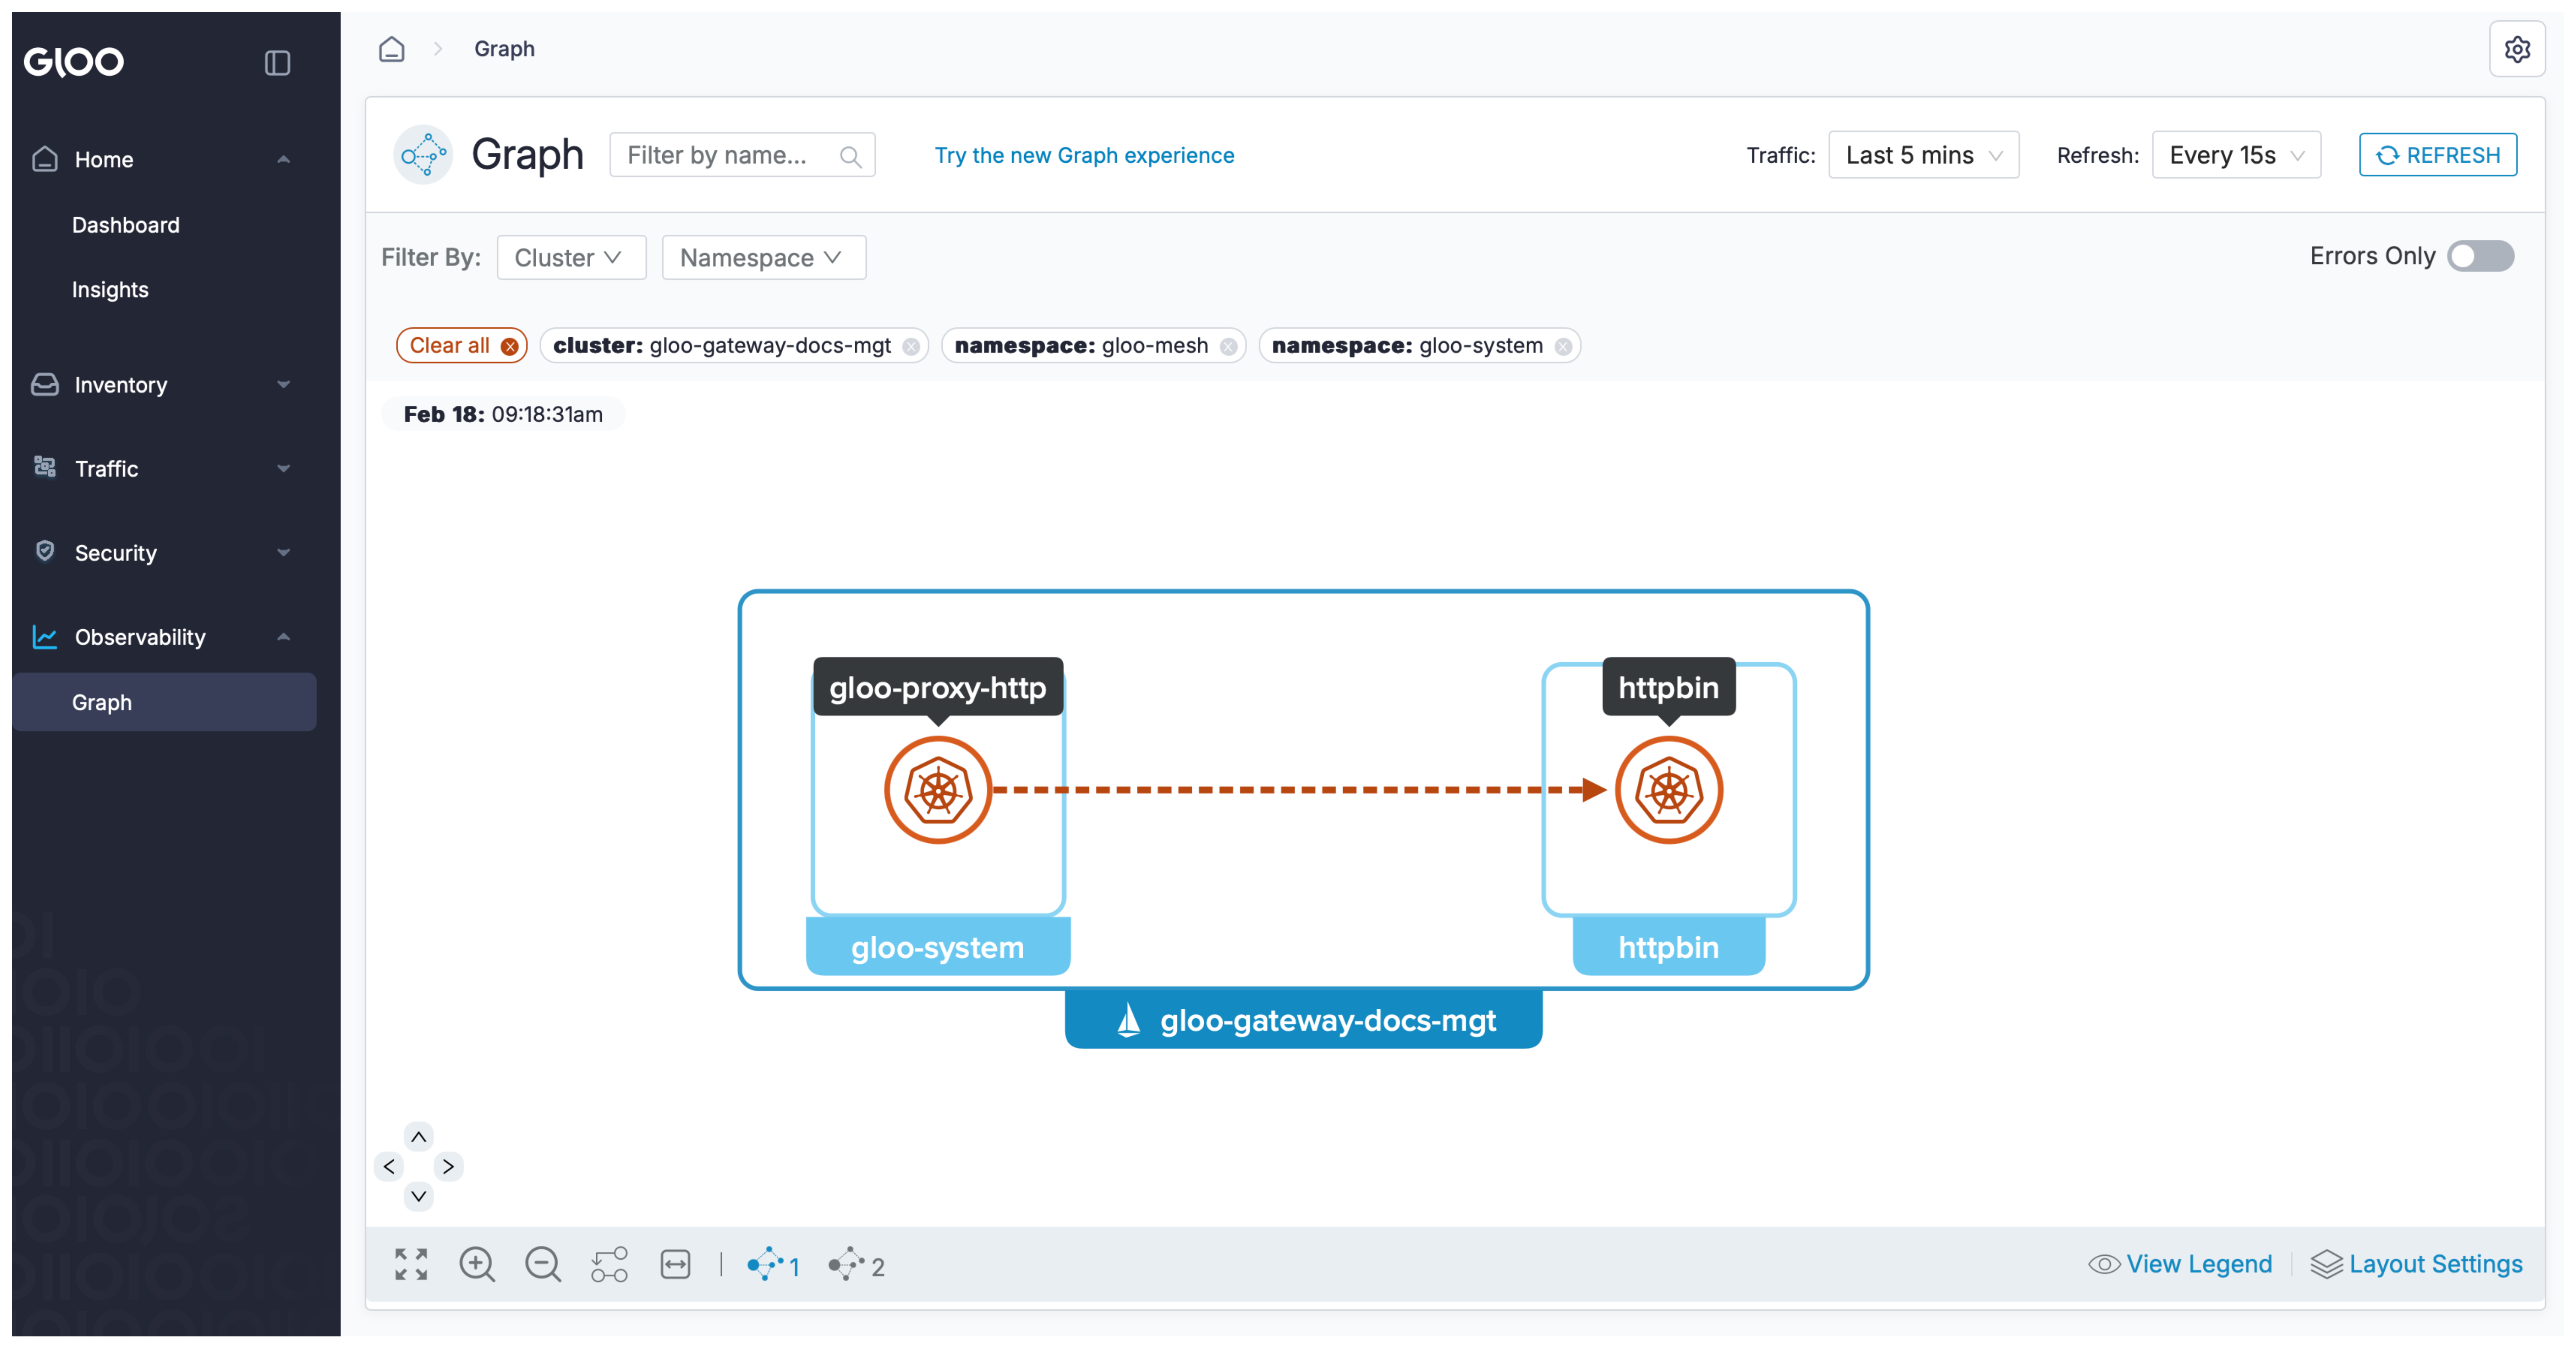The image size is (2576, 1348).
Task: Remove the namespace gloo-mesh filter chip
Action: coord(1228,347)
